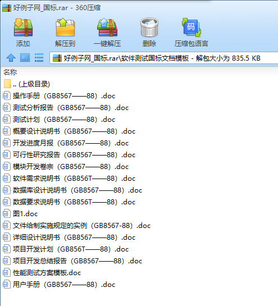Select 操作手册 (GB8567——88).doc file
Image resolution: width=278 pixels, height=306 pixels.
tap(59, 96)
